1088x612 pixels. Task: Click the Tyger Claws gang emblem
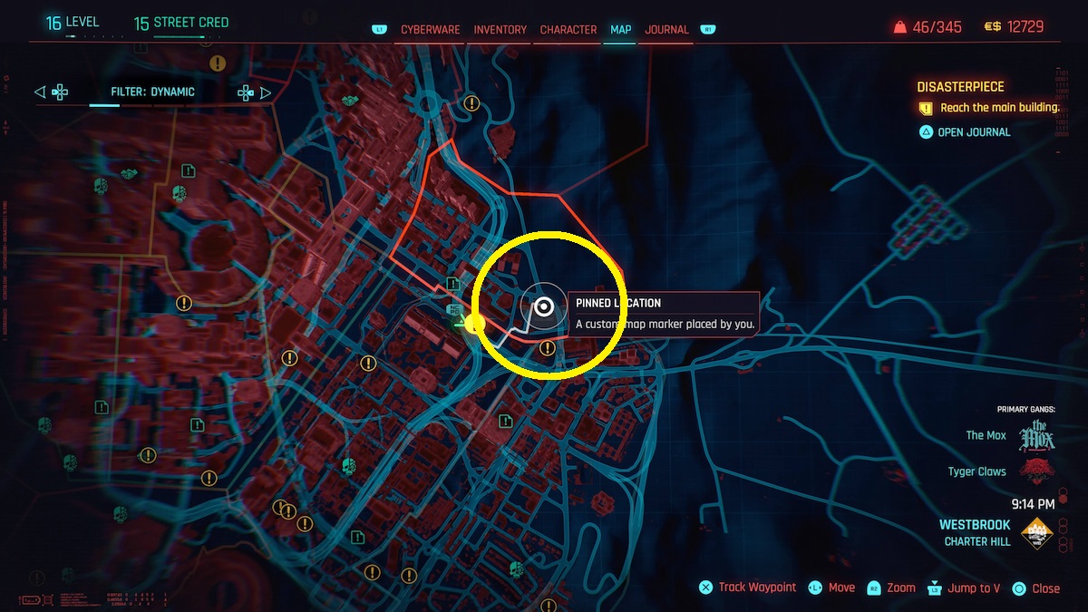click(1037, 471)
